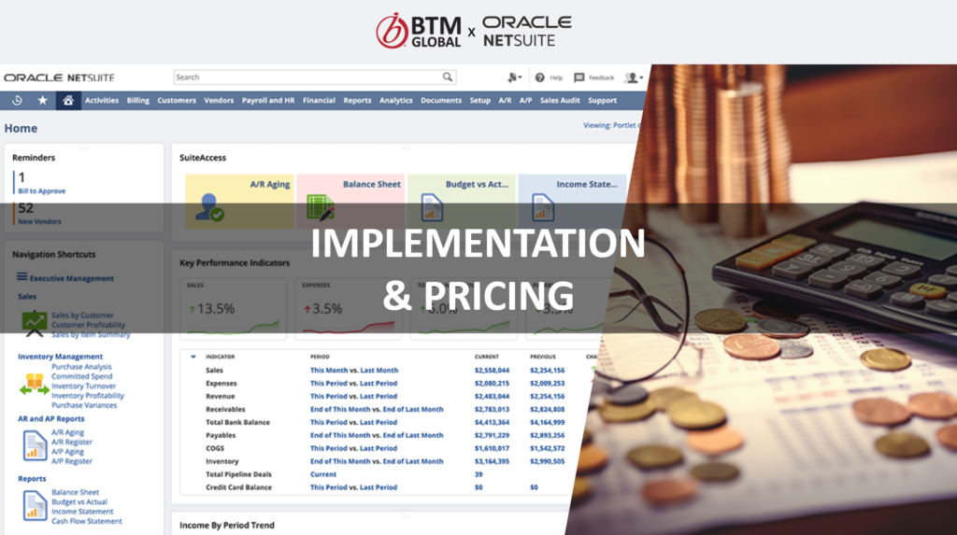This screenshot has width=957, height=535.
Task: Click the Balance Sheet spreadsheet icon
Action: (x=321, y=206)
